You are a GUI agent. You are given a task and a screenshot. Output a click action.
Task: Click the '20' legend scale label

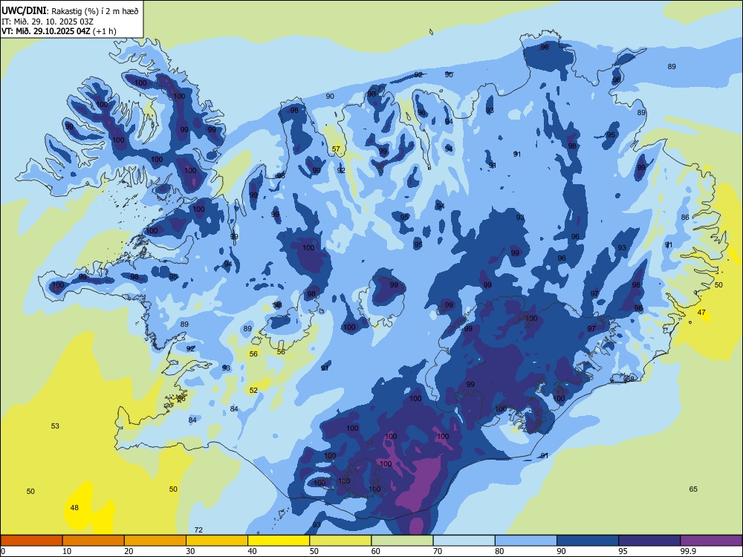tap(129, 551)
